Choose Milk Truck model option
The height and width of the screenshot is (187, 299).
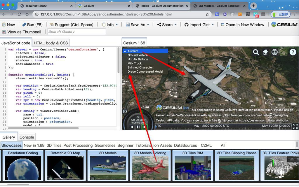pos(145,63)
